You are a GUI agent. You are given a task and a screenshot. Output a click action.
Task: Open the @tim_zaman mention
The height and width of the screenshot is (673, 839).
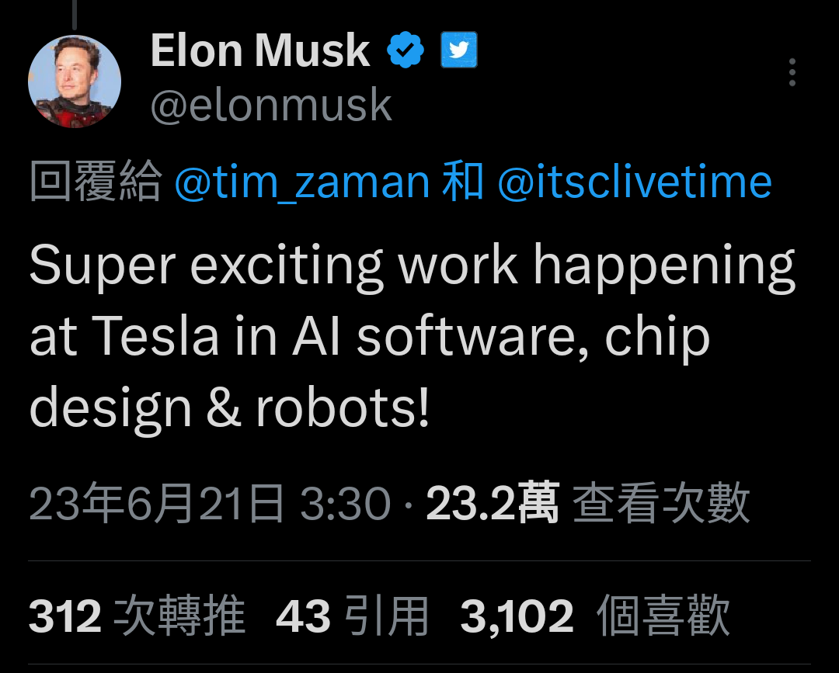click(x=302, y=182)
